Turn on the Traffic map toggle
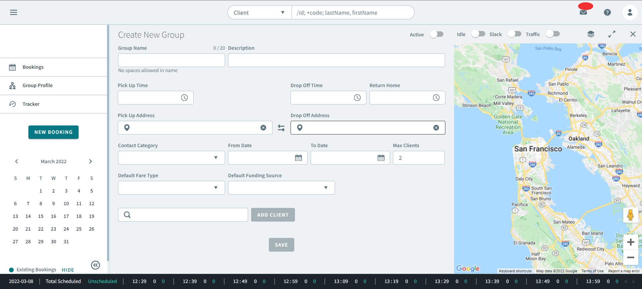Viewport: 642px width, 289px height. point(553,34)
